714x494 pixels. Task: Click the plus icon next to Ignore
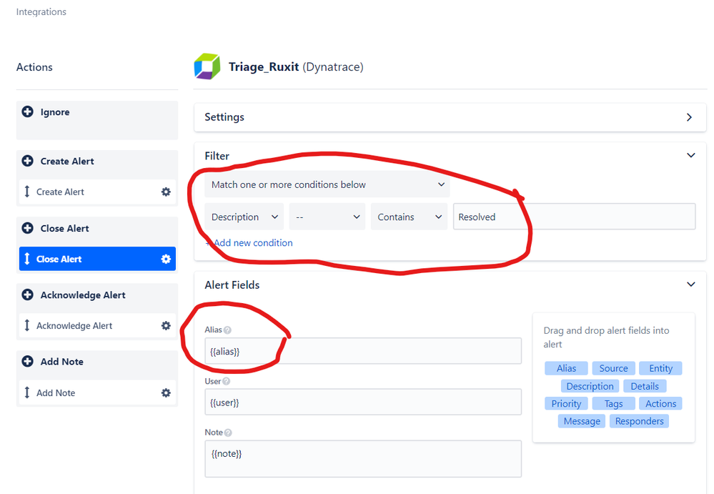tap(27, 112)
